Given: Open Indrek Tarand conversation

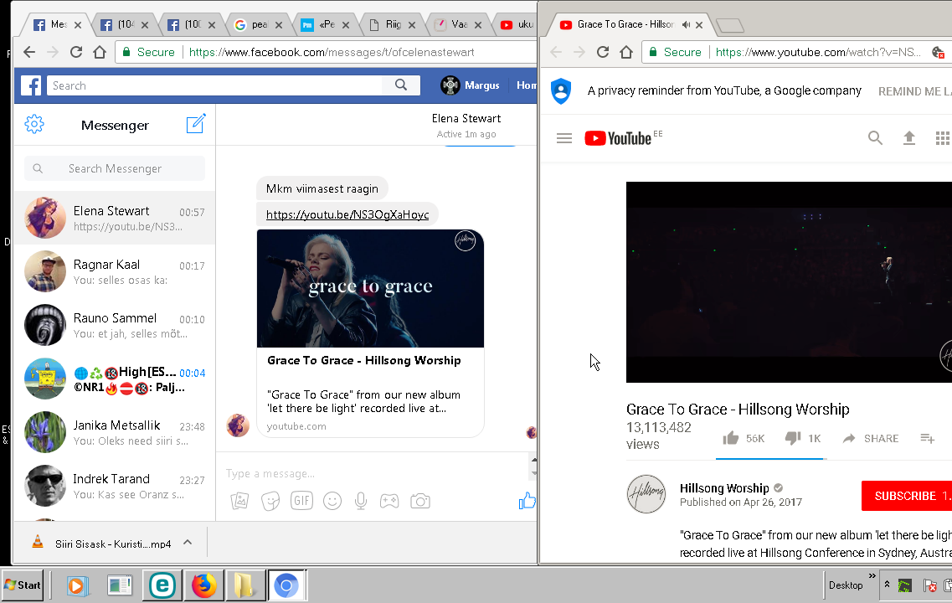Looking at the screenshot, I should (114, 486).
